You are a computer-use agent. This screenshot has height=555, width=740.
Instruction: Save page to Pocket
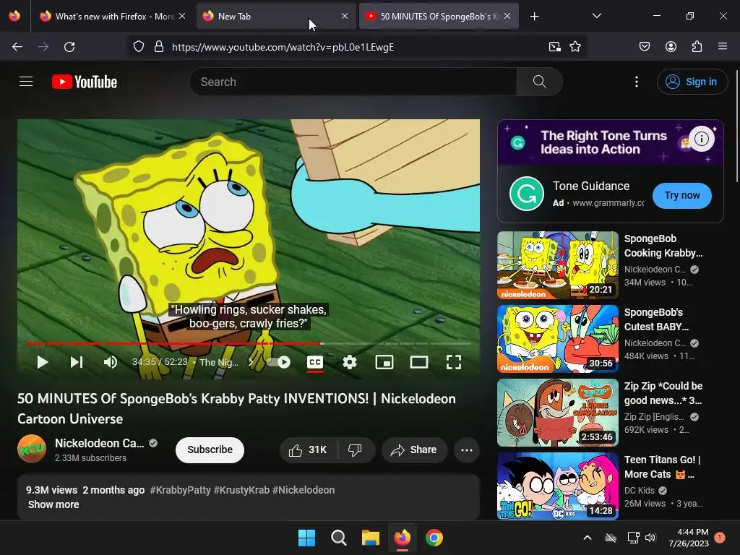pos(644,47)
